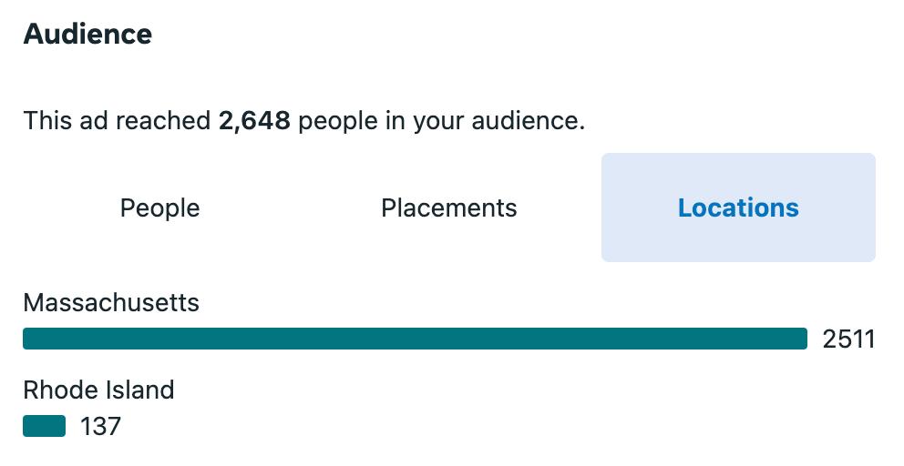Click "people in your audience" text
This screenshot has height=466, width=904.
tap(441, 120)
